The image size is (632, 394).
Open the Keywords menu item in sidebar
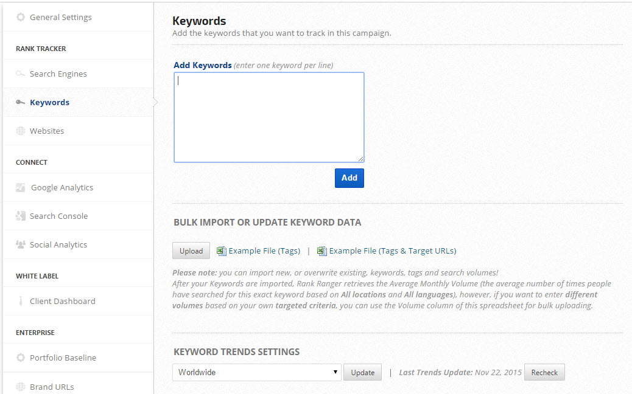pos(49,102)
